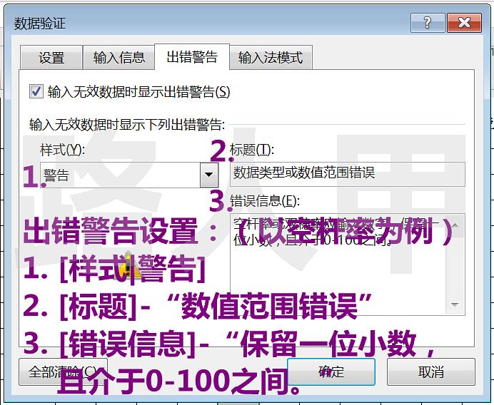
Task: Click the help question mark button
Action: pyautogui.click(x=428, y=23)
